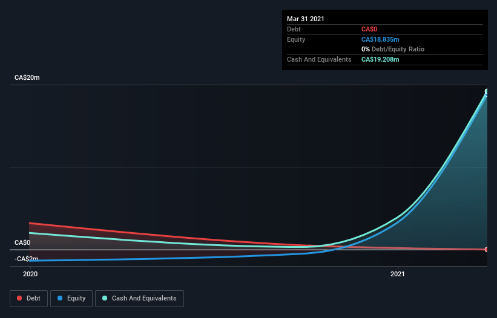Click the -CA$2m y-axis label

(26, 259)
